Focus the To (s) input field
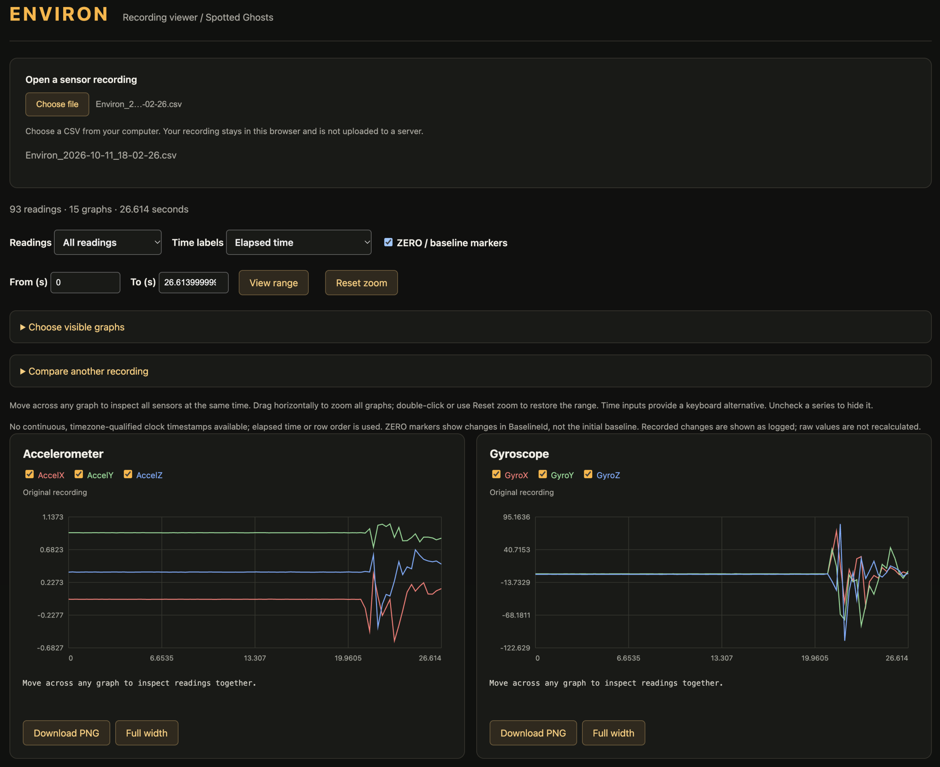The image size is (940, 767). click(x=194, y=282)
